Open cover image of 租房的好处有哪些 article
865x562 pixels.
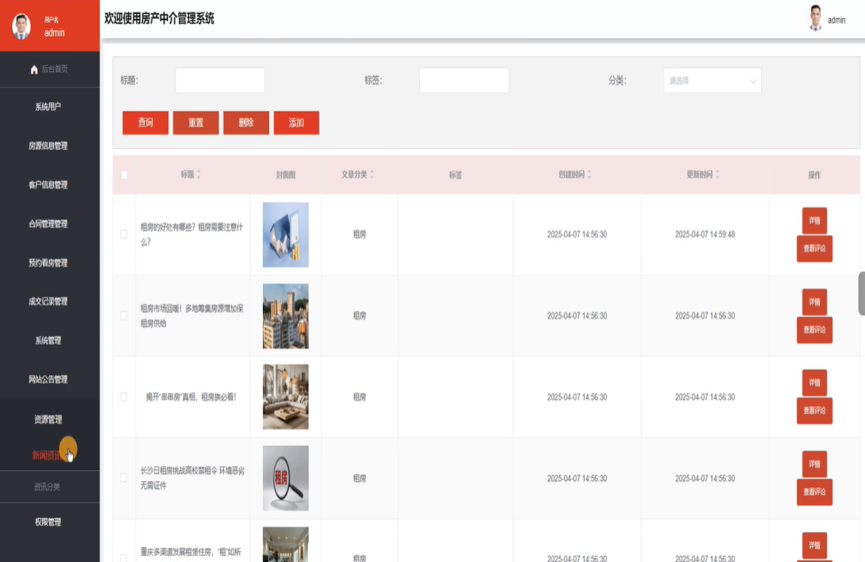(286, 235)
